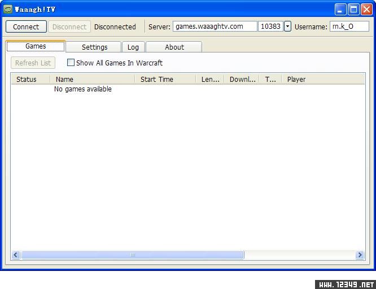Click the Len... column header
The image size is (376, 289).
pos(210,80)
